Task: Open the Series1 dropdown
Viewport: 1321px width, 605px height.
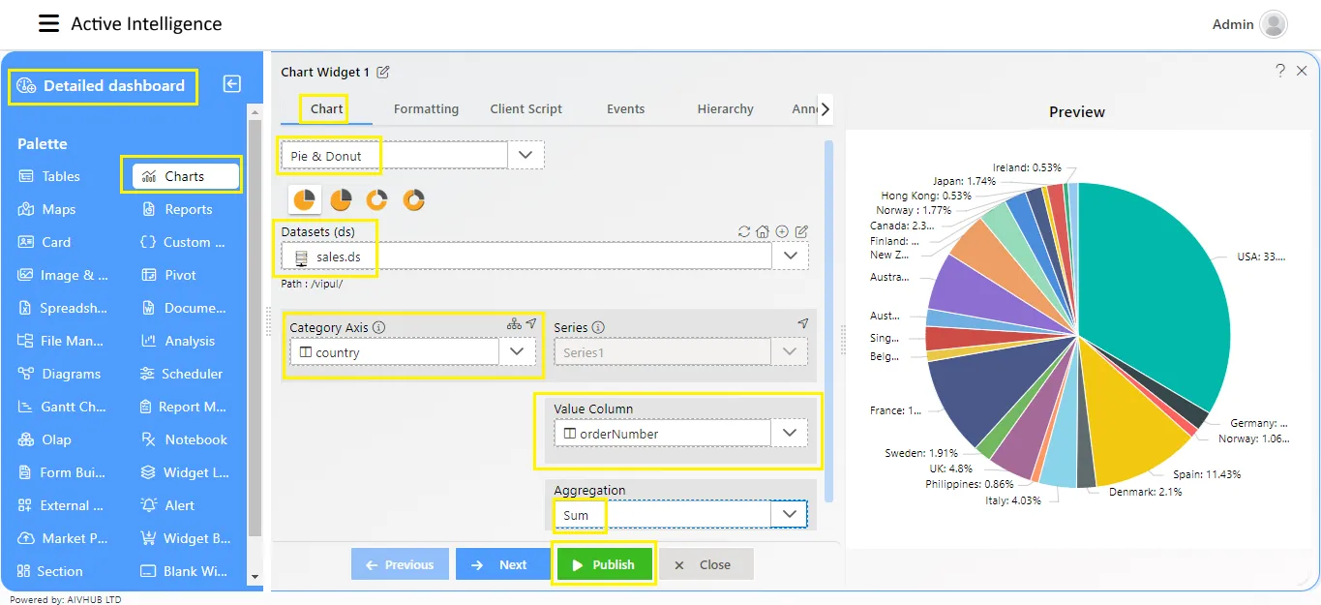Action: coord(790,351)
